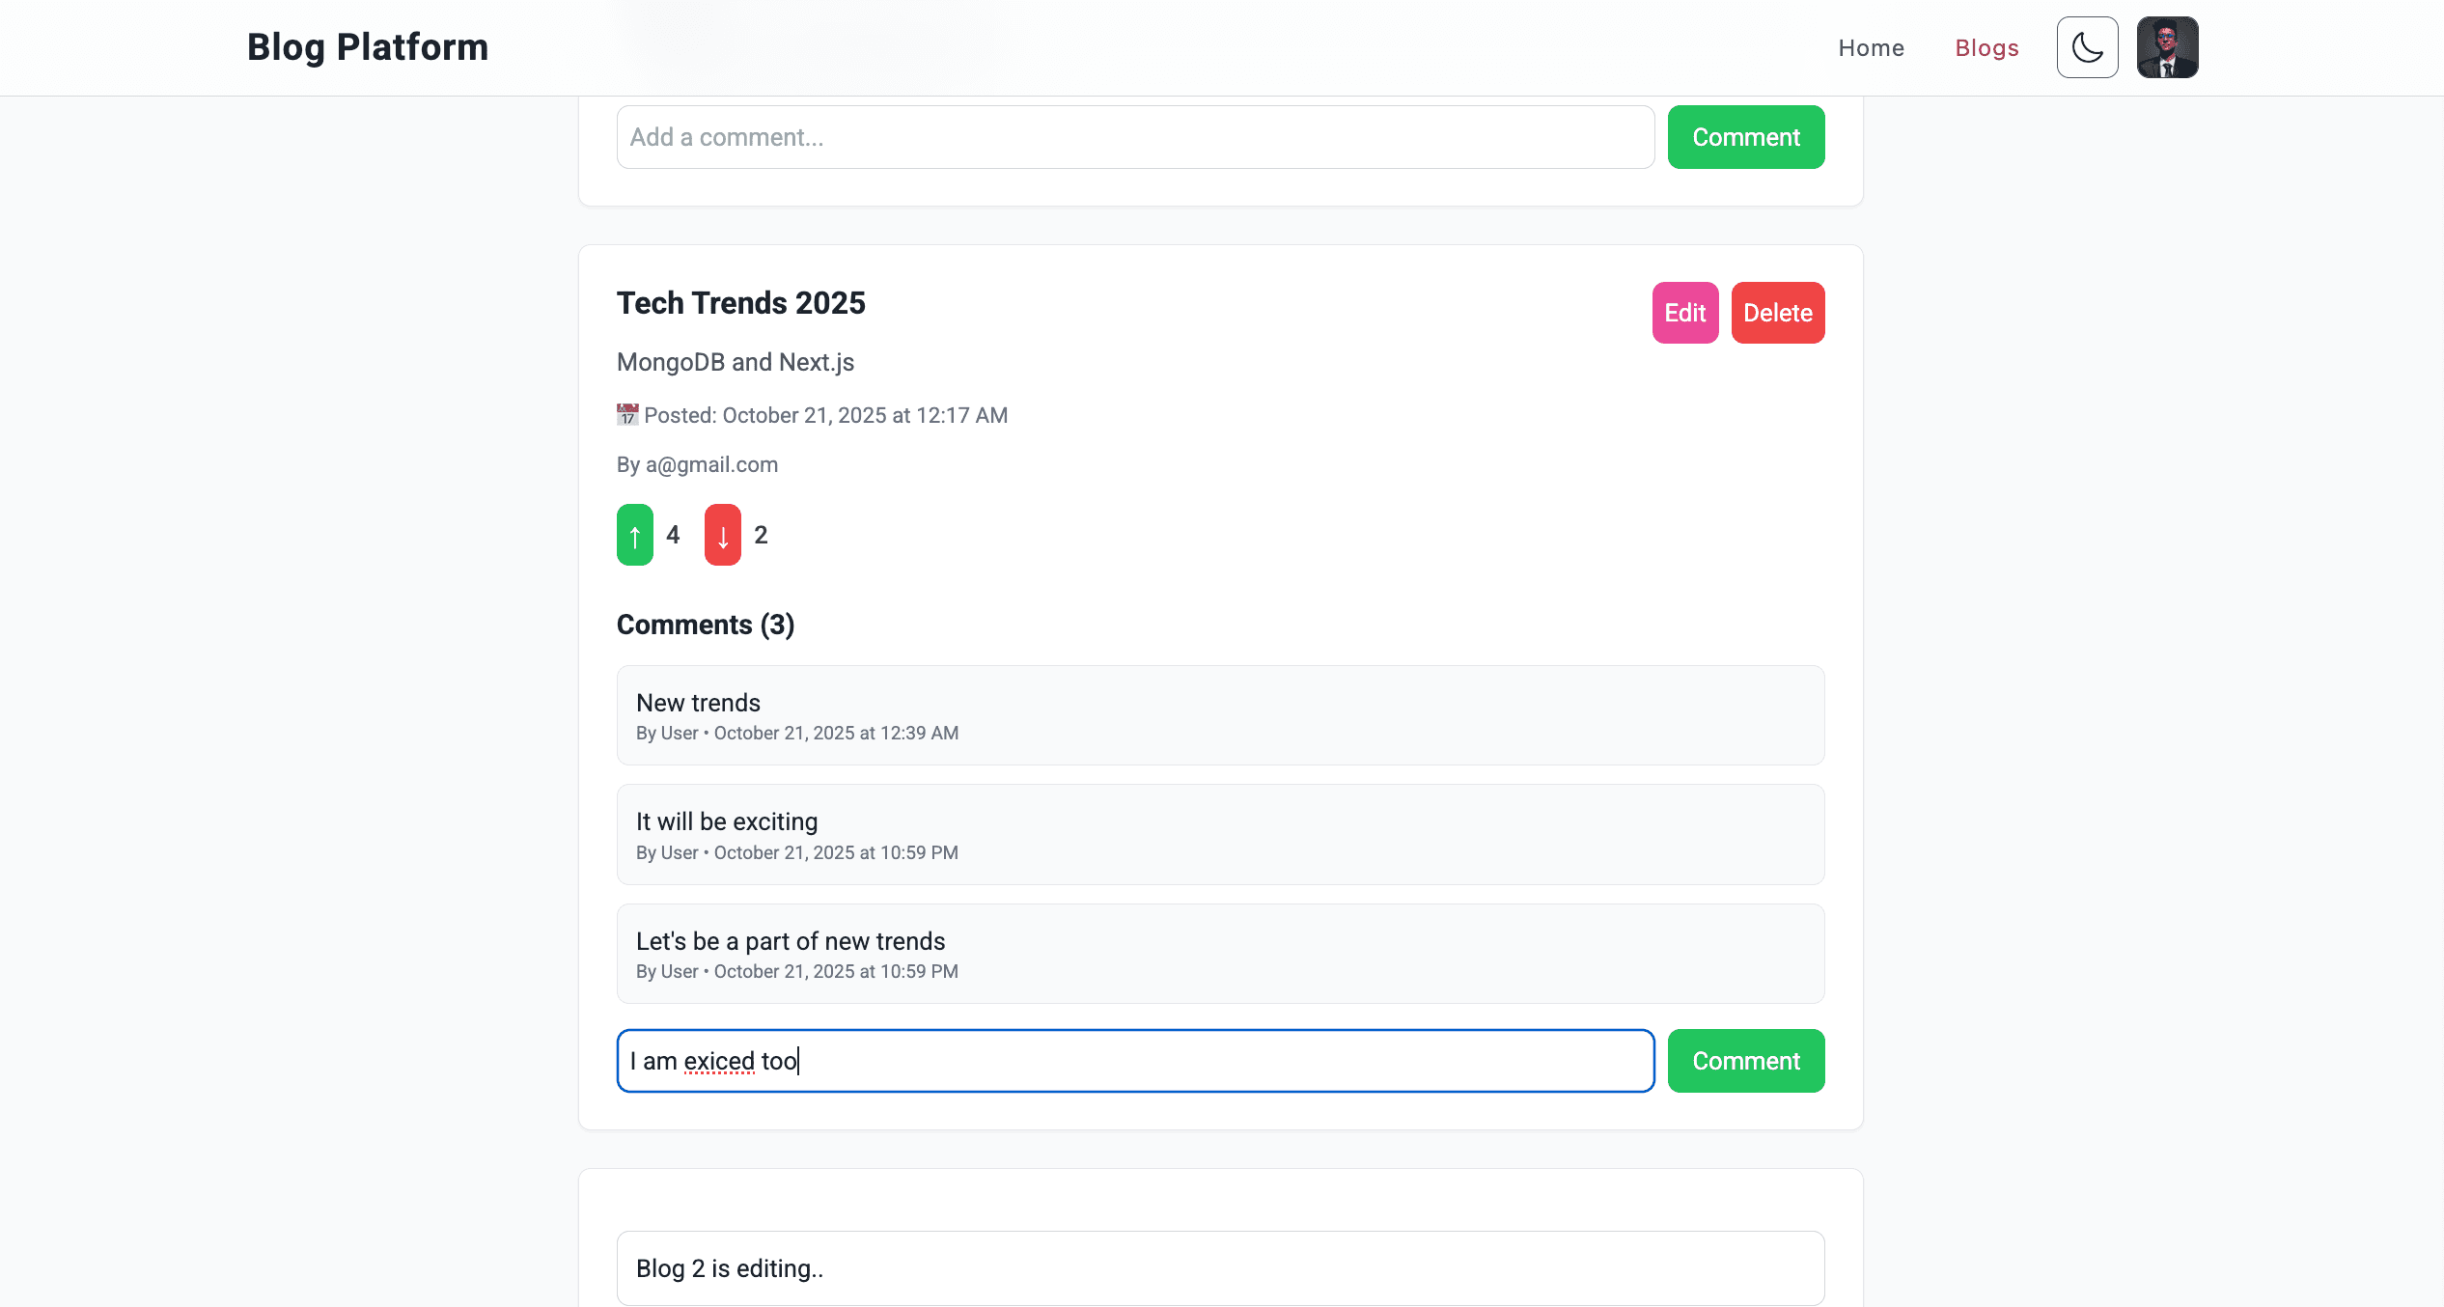The height and width of the screenshot is (1307, 2444).
Task: Open the user profile avatar
Action: [x=2167, y=47]
